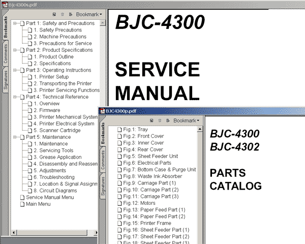Click scroll right arrow in Bjc4300s bookmark panel
The height and width of the screenshot is (244, 305).
coord(96,232)
